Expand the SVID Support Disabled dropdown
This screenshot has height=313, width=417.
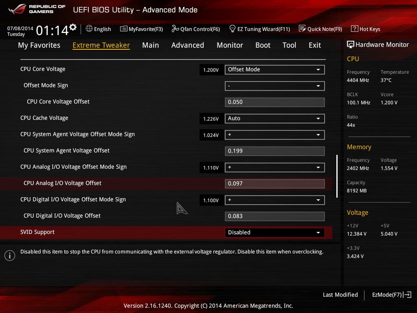click(275, 233)
